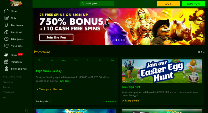The image size is (208, 113).
Task: Switch to the Wed promotions tab
Action: (64, 60)
